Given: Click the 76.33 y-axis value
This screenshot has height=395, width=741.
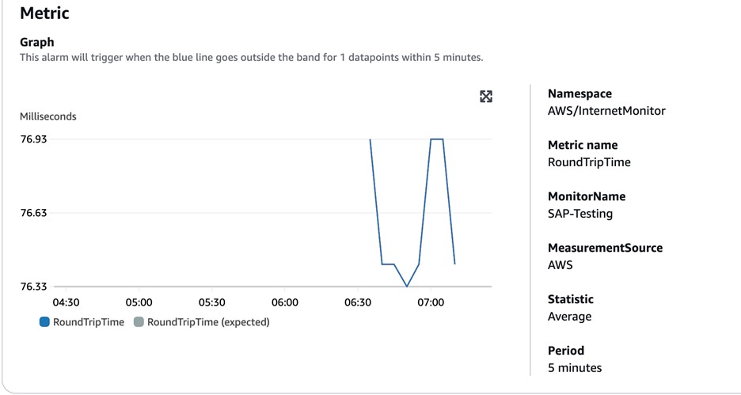Looking at the screenshot, I should 33,287.
